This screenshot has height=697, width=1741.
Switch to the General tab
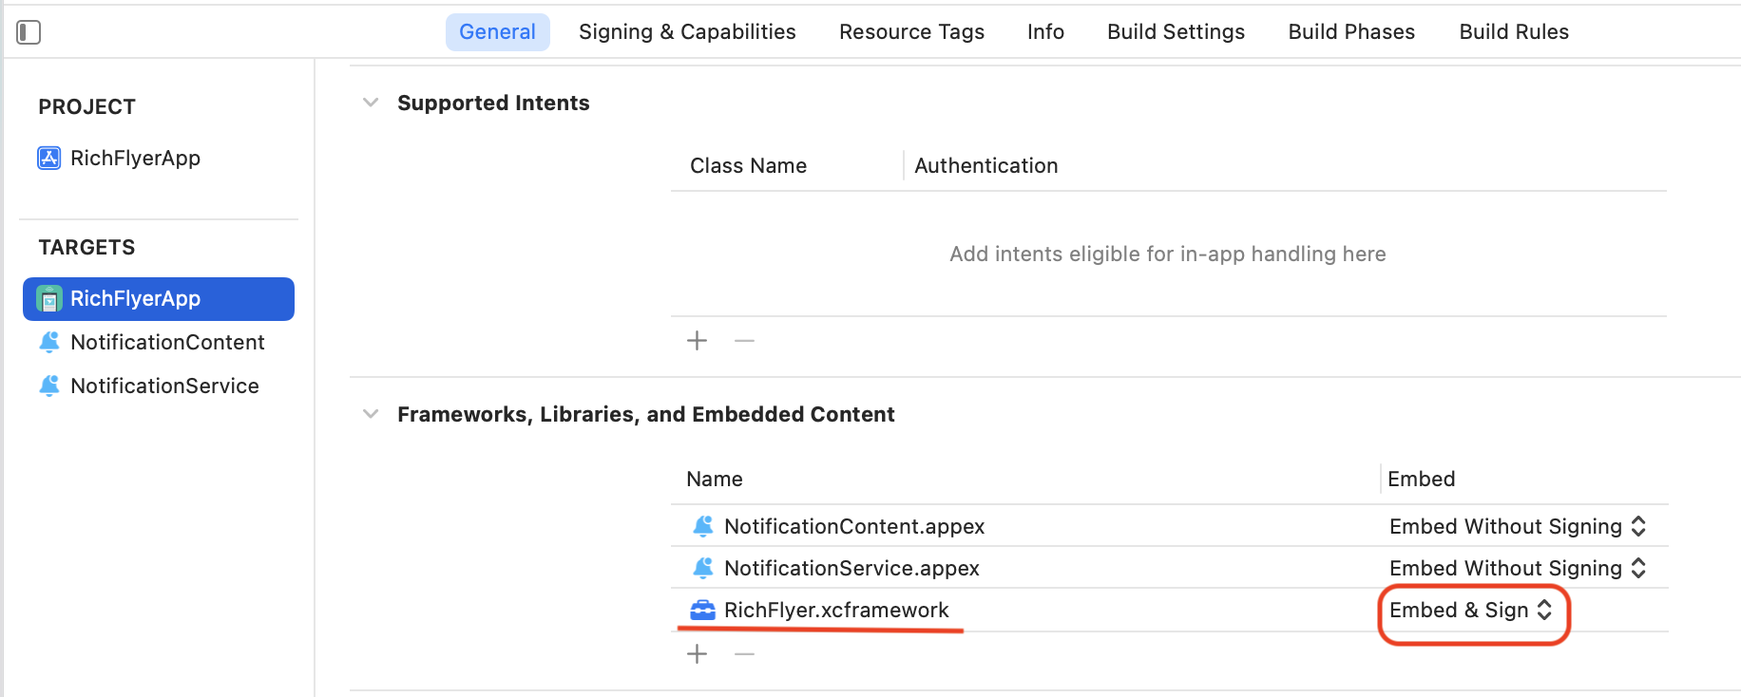tap(498, 32)
